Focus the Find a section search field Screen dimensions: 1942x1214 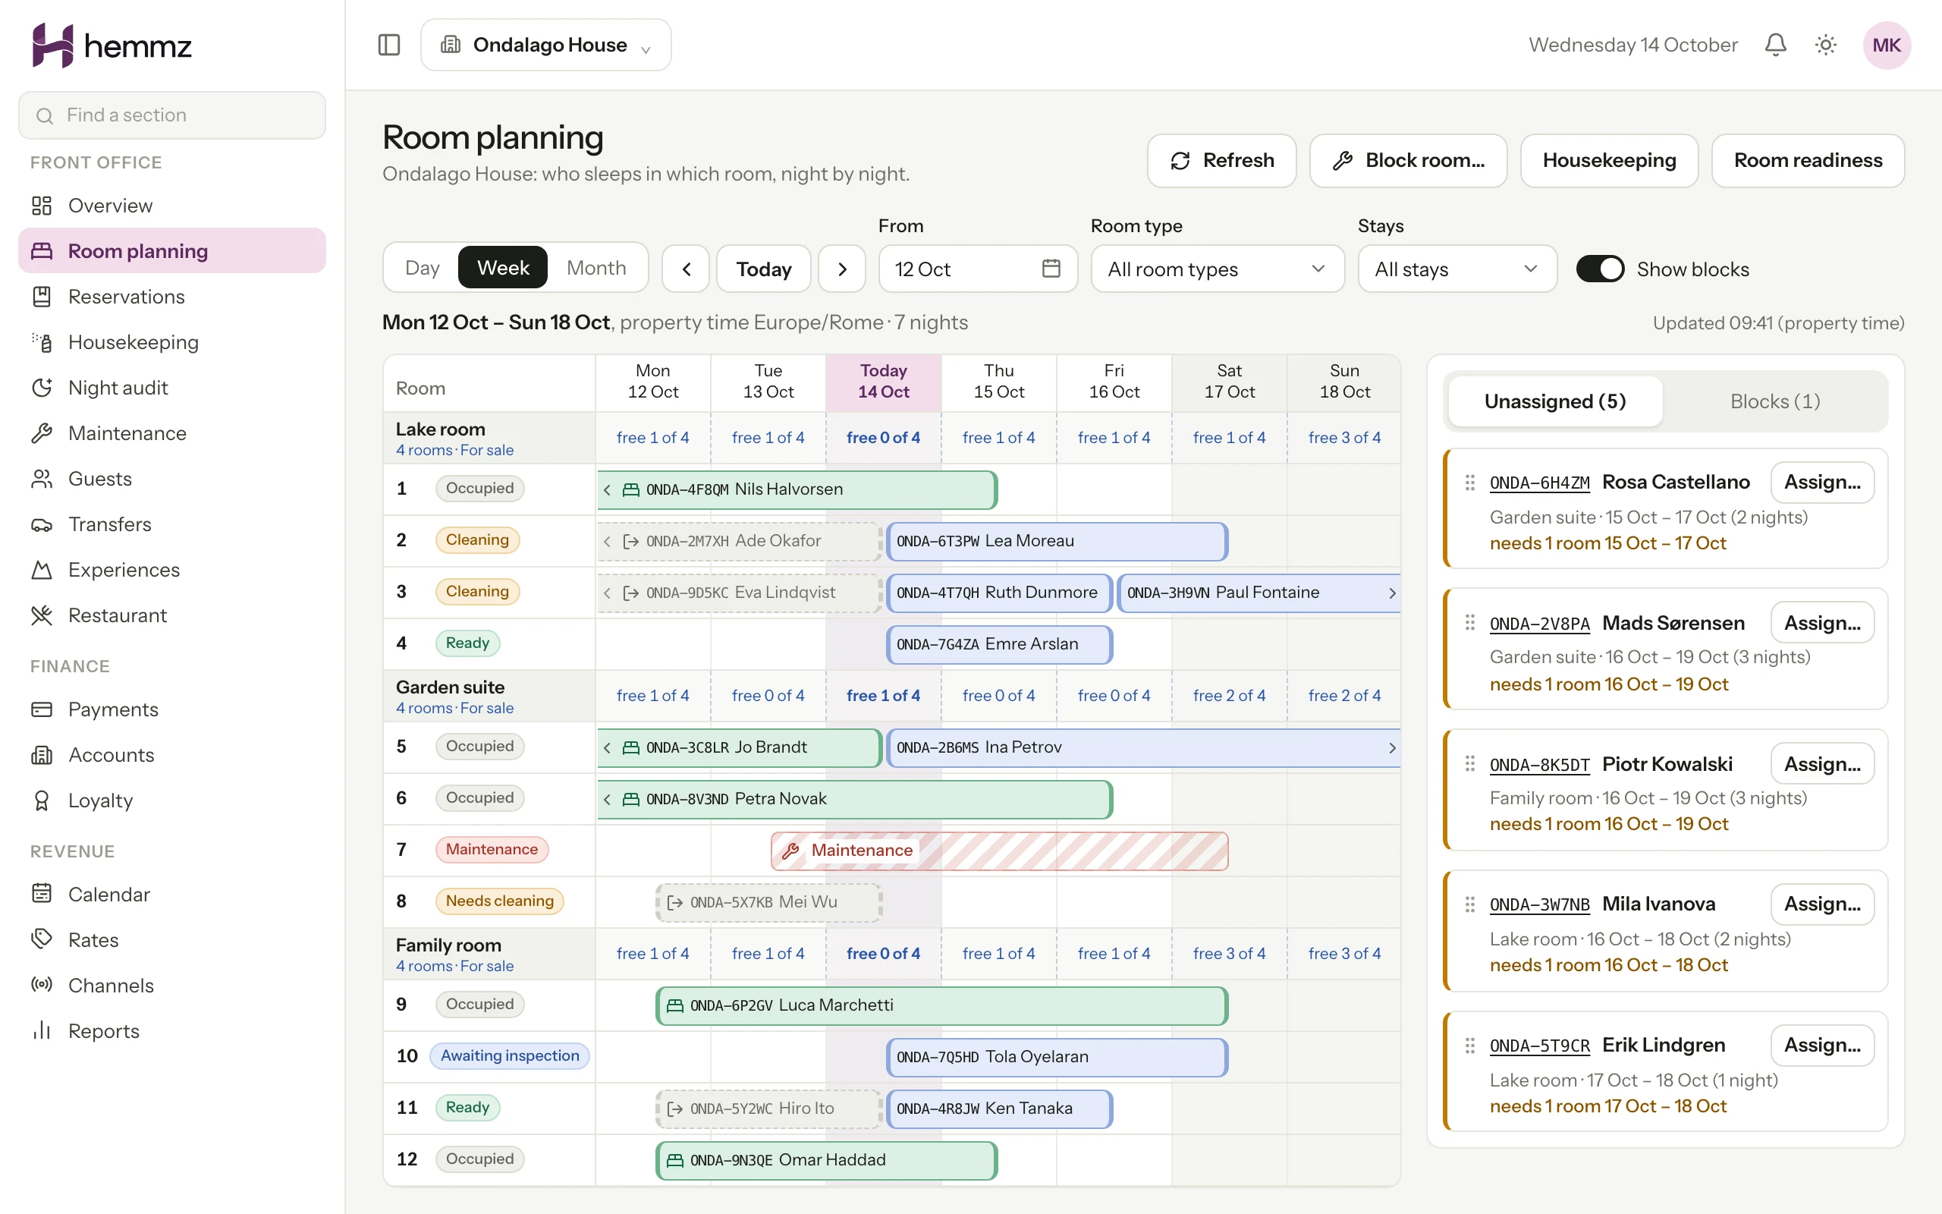click(171, 115)
